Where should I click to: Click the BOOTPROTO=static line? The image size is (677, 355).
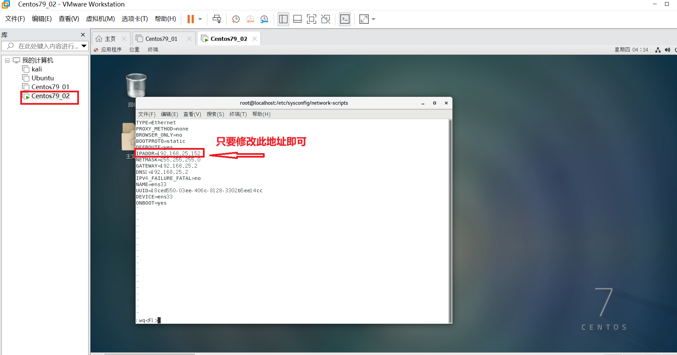click(x=160, y=141)
